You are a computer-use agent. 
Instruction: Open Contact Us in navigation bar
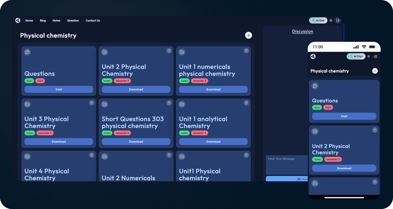[93, 21]
